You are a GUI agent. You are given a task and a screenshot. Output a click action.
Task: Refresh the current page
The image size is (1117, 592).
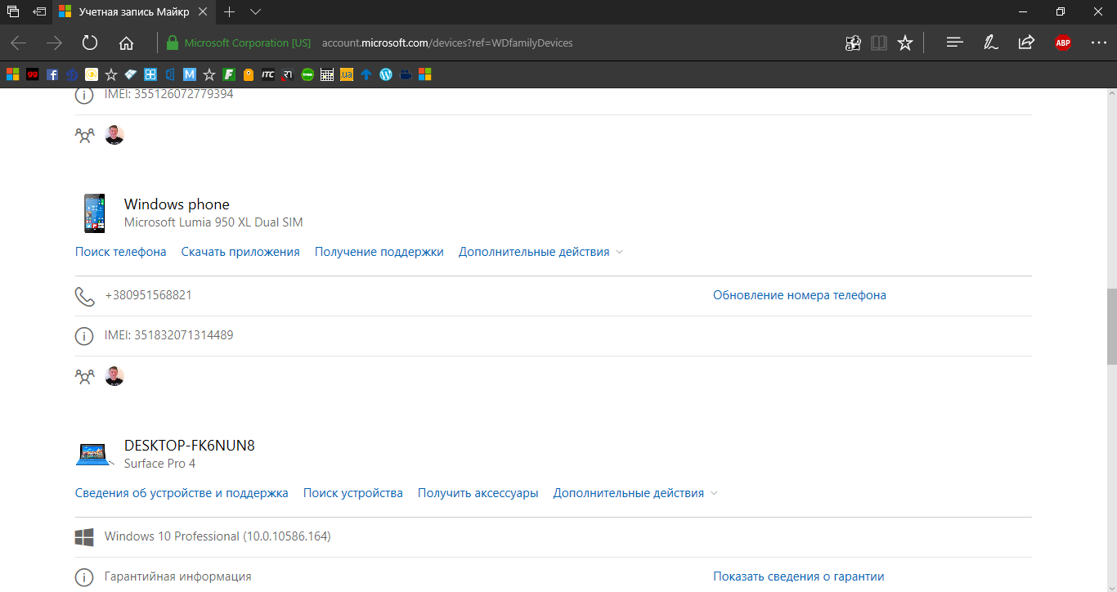coord(90,43)
